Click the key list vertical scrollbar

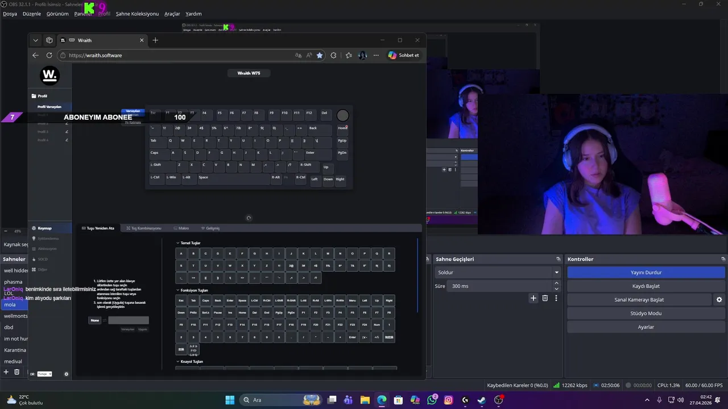[417, 276]
